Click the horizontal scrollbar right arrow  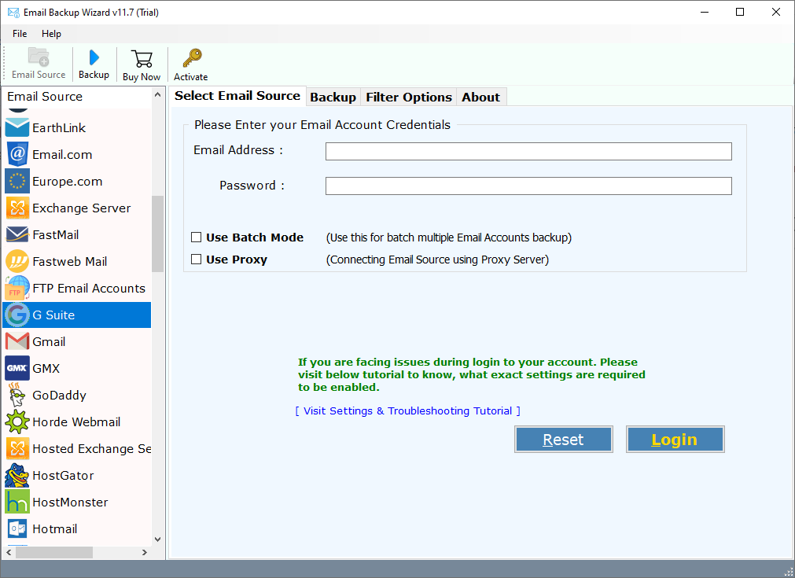[145, 552]
